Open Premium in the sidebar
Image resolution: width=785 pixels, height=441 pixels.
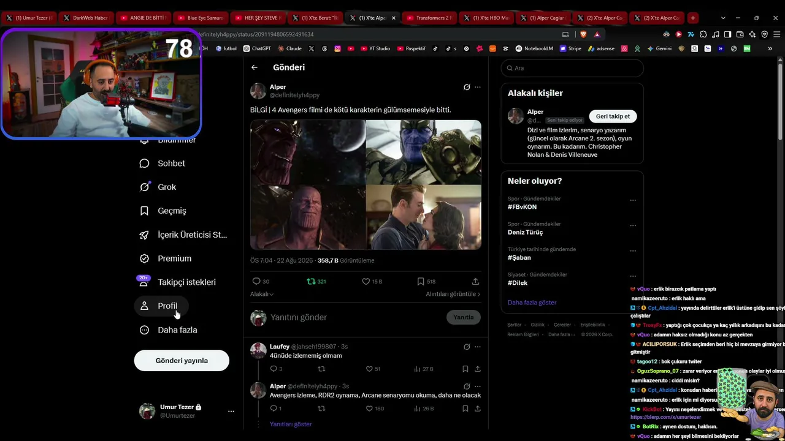click(x=166, y=258)
